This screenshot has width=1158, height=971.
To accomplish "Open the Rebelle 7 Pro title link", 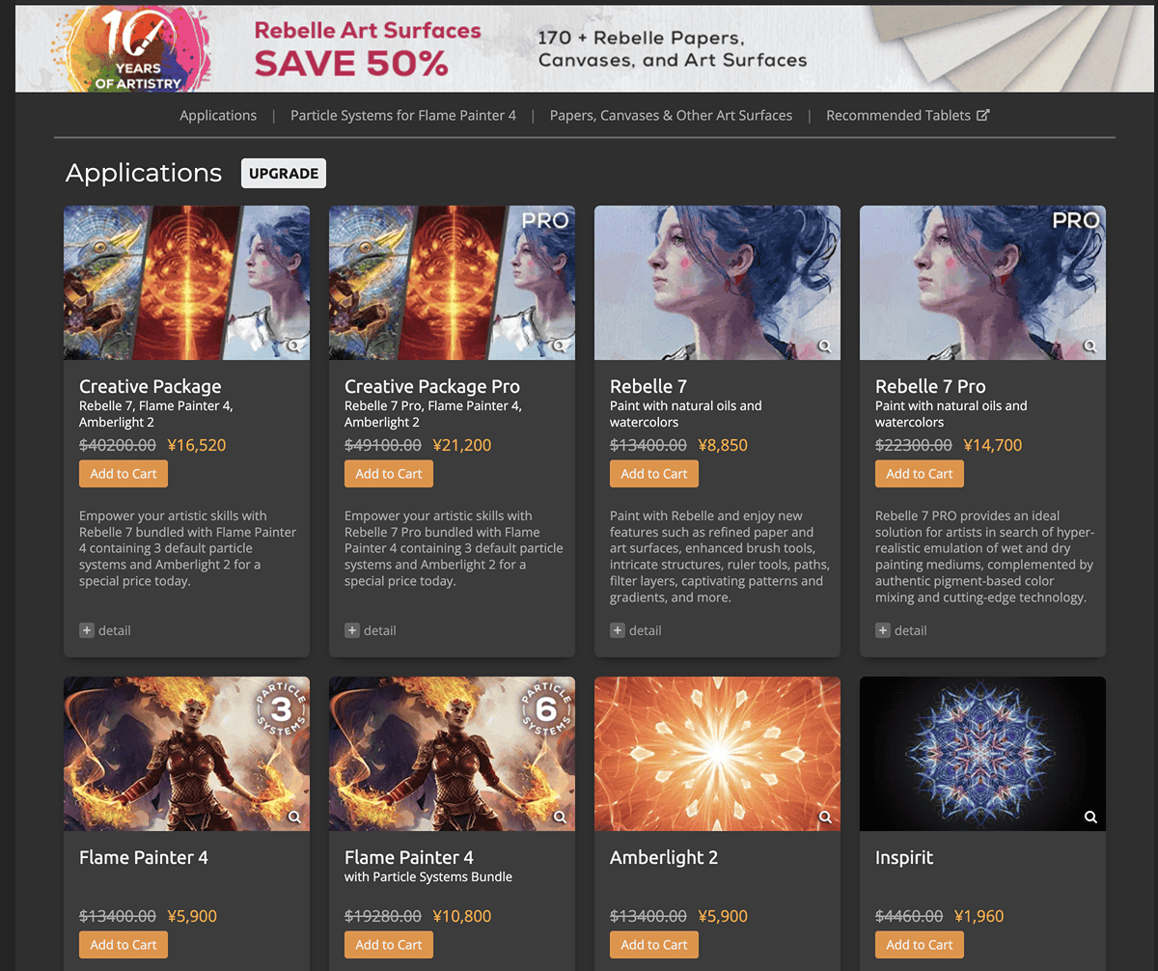I will tap(930, 386).
